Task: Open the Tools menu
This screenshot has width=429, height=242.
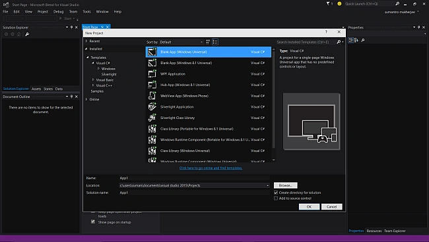Action: pyautogui.click(x=86, y=12)
